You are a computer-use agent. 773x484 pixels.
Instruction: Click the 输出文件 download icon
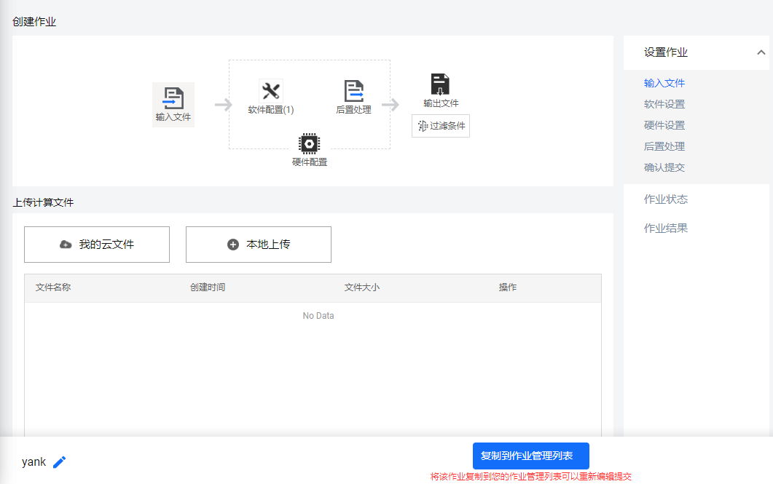point(440,84)
